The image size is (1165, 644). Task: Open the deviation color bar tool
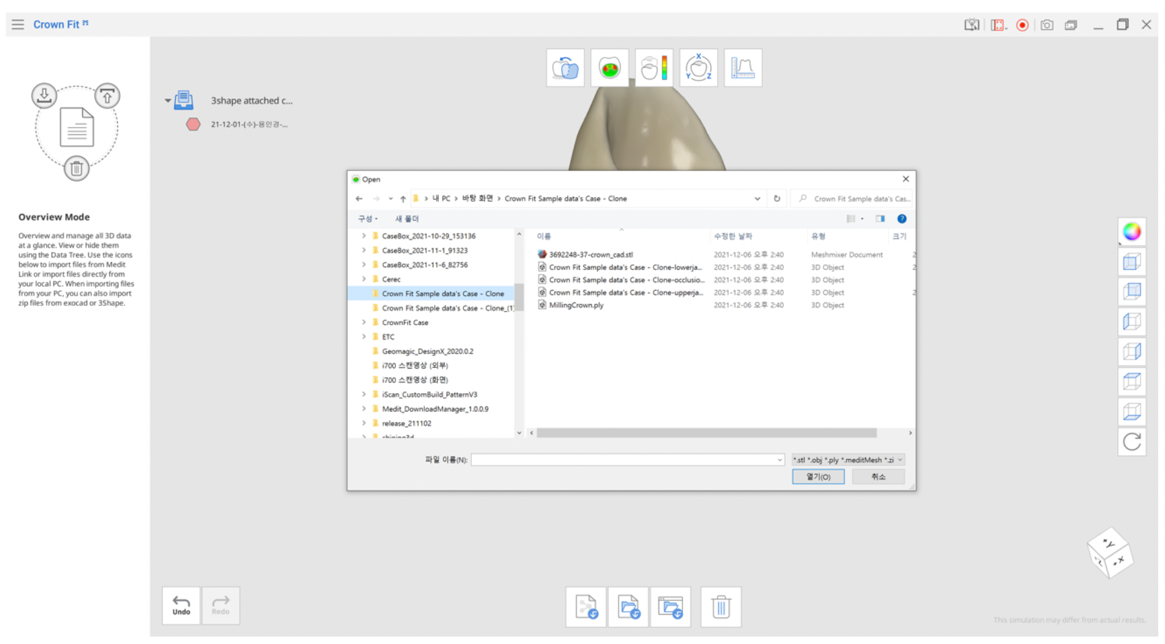point(654,67)
